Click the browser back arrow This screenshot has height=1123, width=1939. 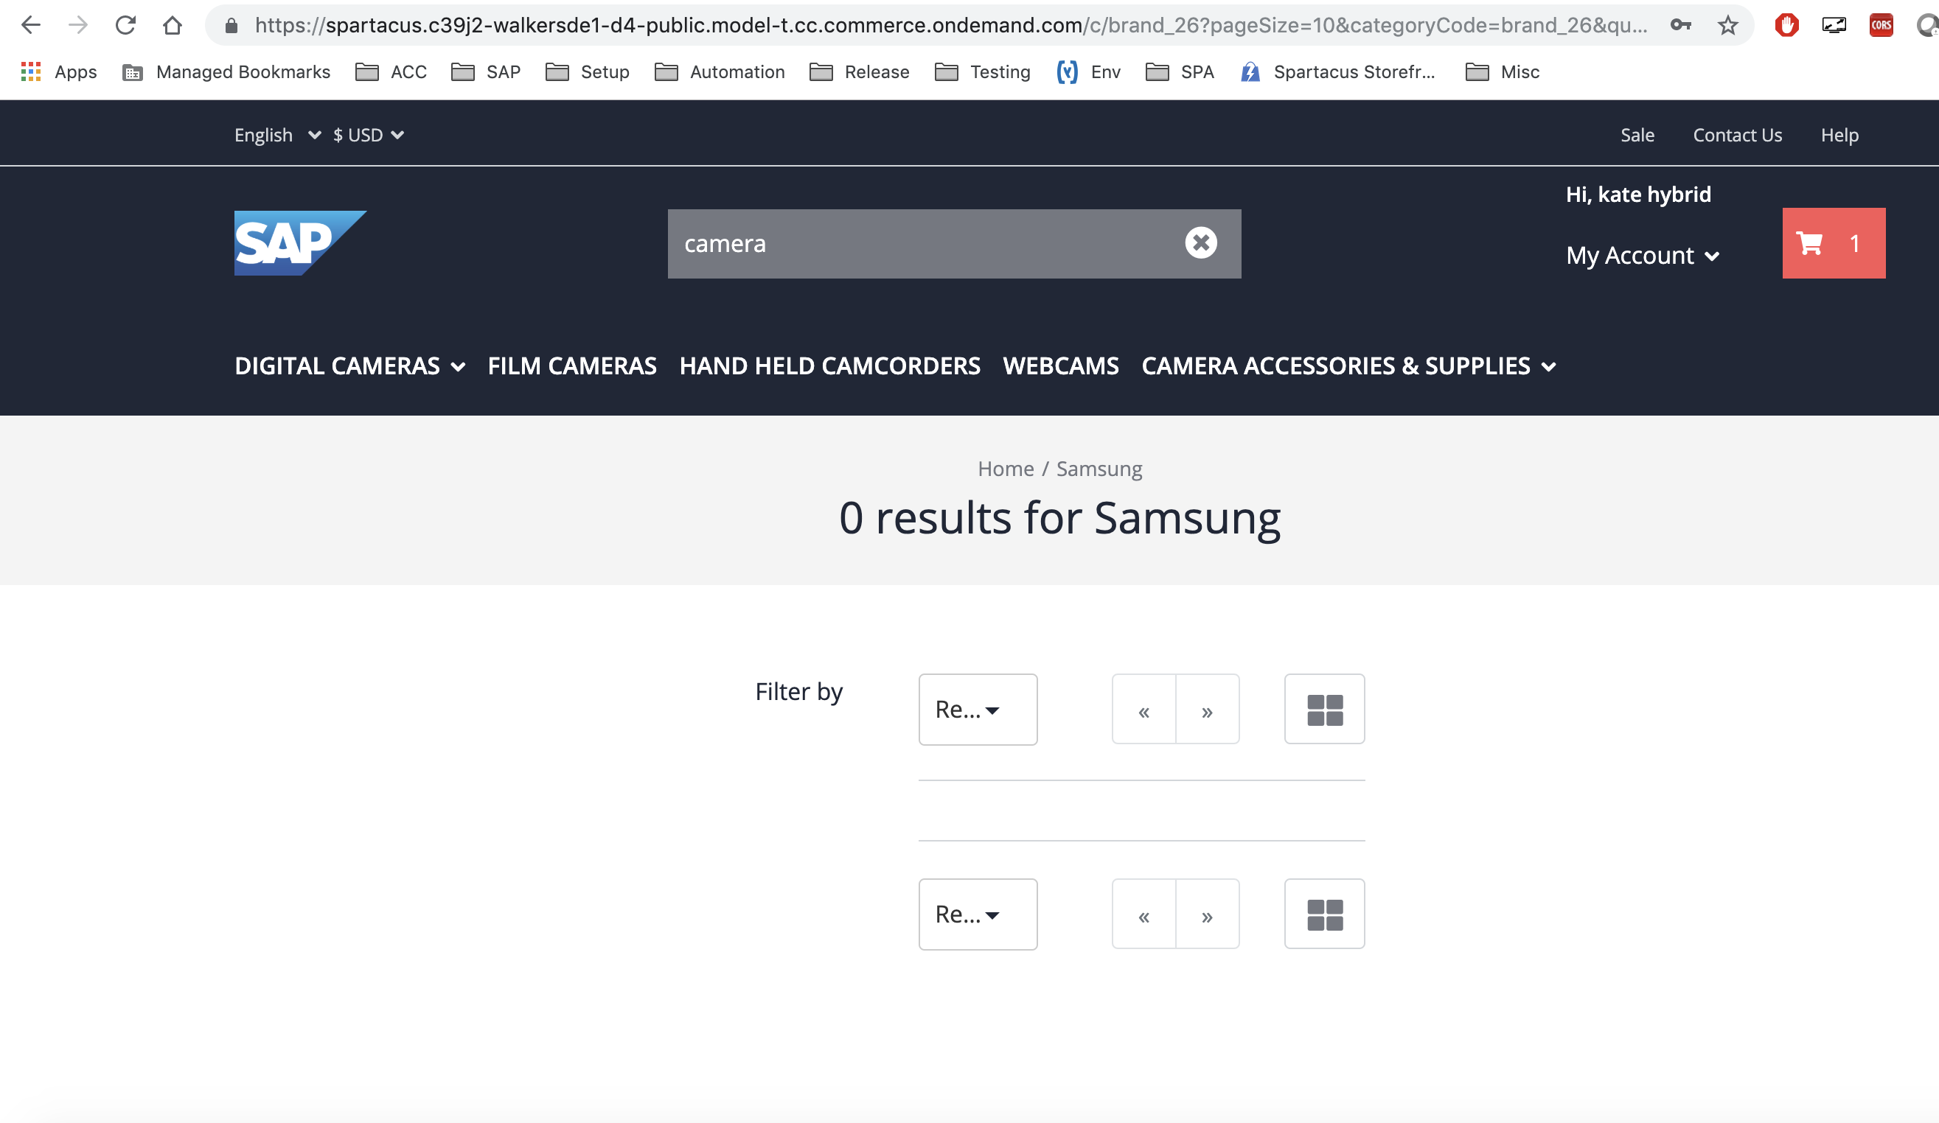click(31, 25)
